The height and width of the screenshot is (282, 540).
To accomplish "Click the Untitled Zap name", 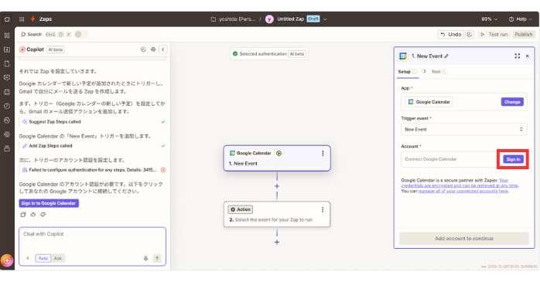I will (x=291, y=19).
